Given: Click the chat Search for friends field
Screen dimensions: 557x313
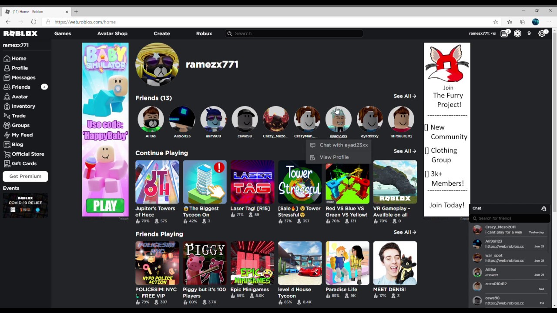Looking at the screenshot, I should click(x=509, y=218).
